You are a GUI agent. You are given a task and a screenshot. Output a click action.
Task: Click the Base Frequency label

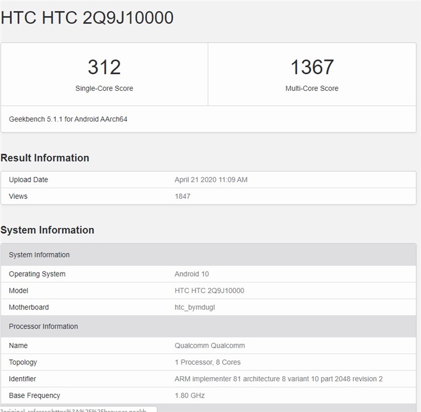point(34,396)
